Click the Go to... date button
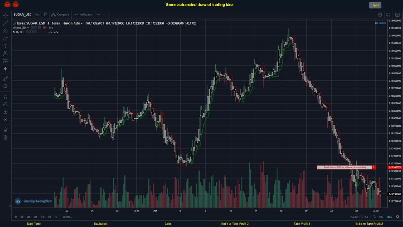 (68, 216)
